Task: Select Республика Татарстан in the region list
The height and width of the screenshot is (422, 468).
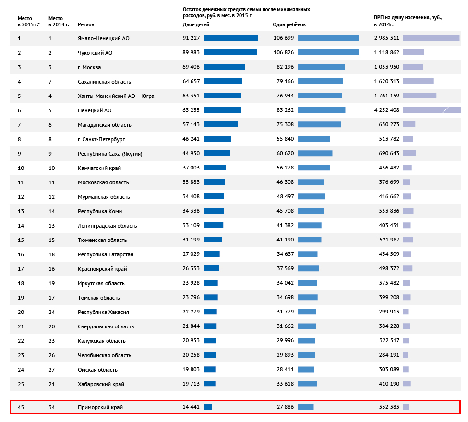Action: pos(106,254)
